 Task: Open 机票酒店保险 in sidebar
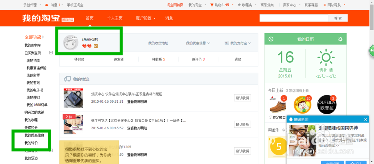[x=37, y=68]
